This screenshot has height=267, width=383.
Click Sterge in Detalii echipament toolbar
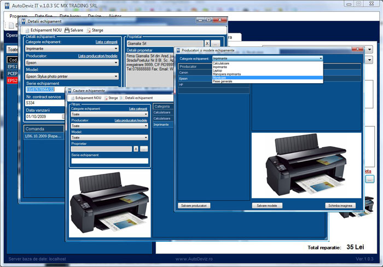[95, 30]
